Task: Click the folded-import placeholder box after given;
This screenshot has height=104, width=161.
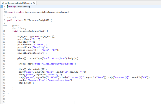Action: pos(68,12)
